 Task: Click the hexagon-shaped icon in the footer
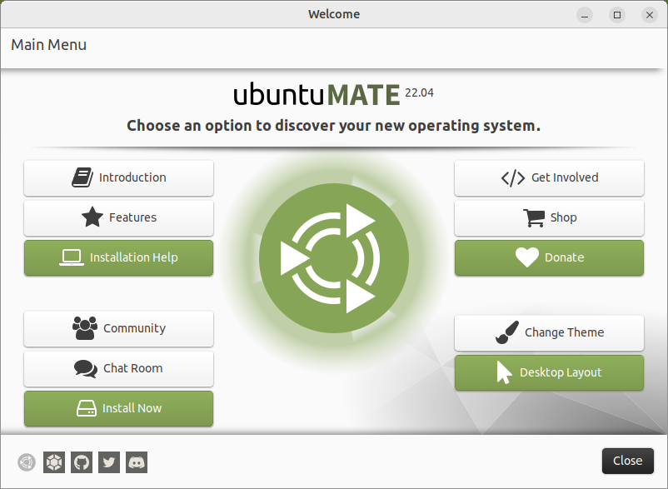54,462
